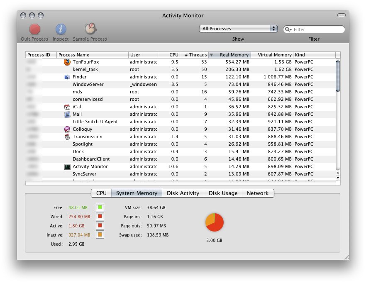Viewport: 366px width, 283px height.
Task: Sort by # Threads column header
Action: (x=194, y=55)
